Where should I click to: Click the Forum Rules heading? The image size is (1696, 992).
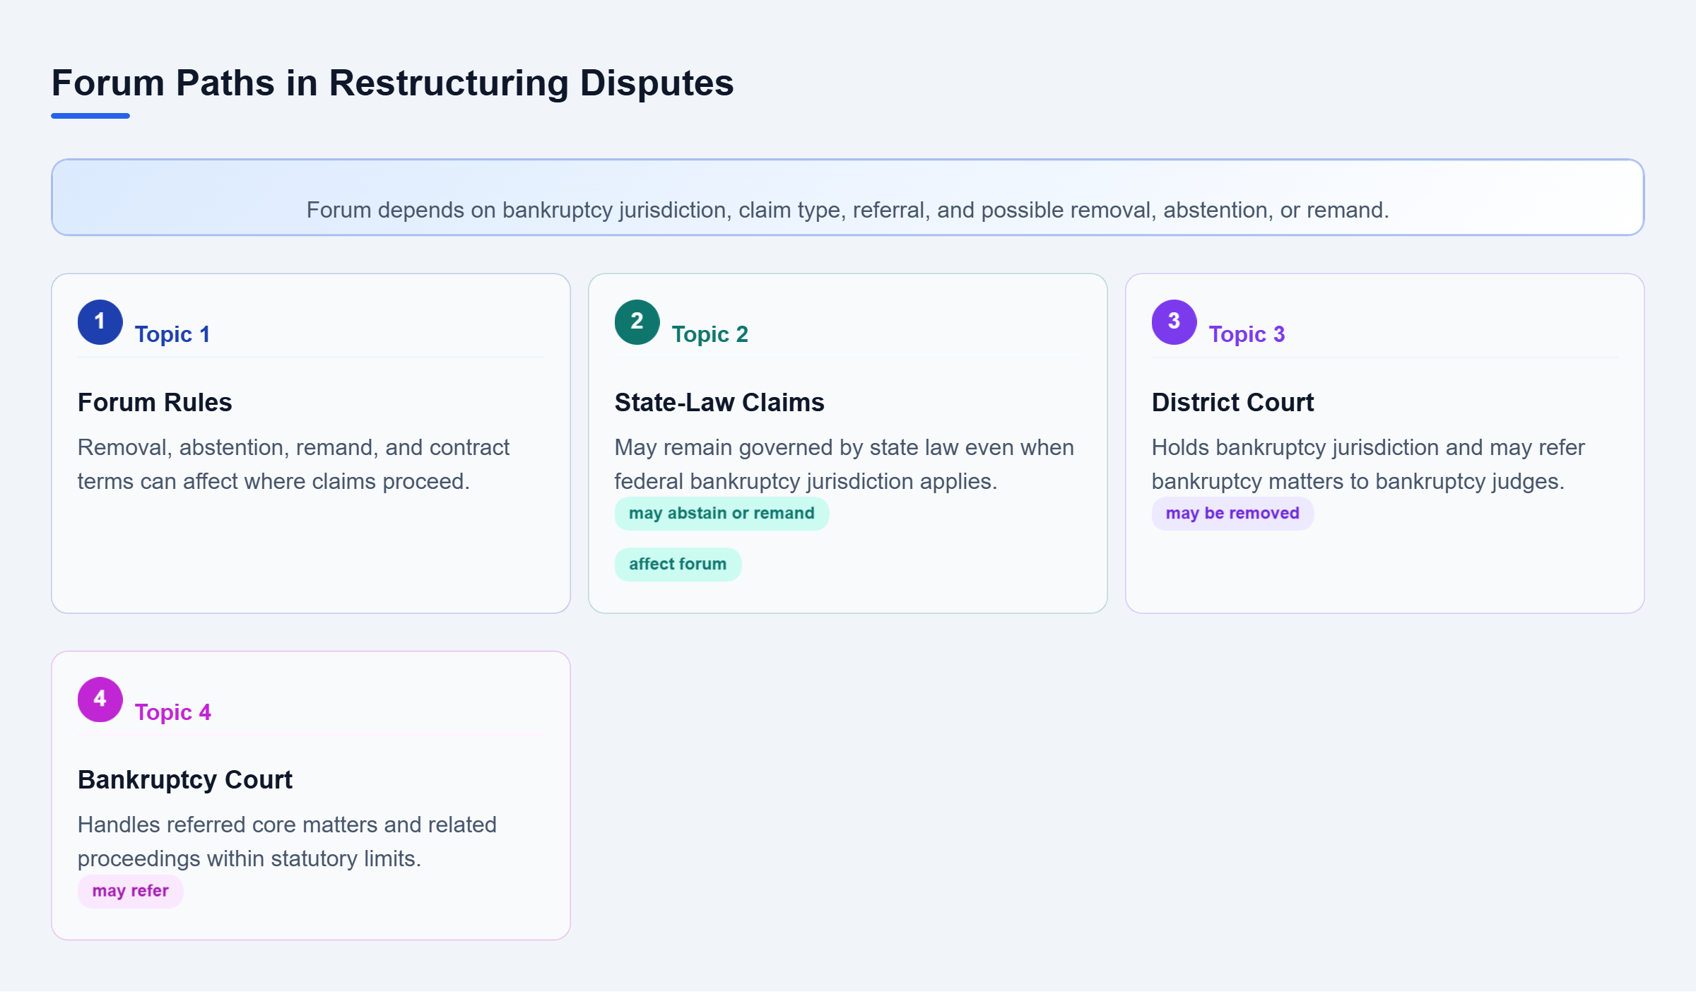click(x=155, y=403)
